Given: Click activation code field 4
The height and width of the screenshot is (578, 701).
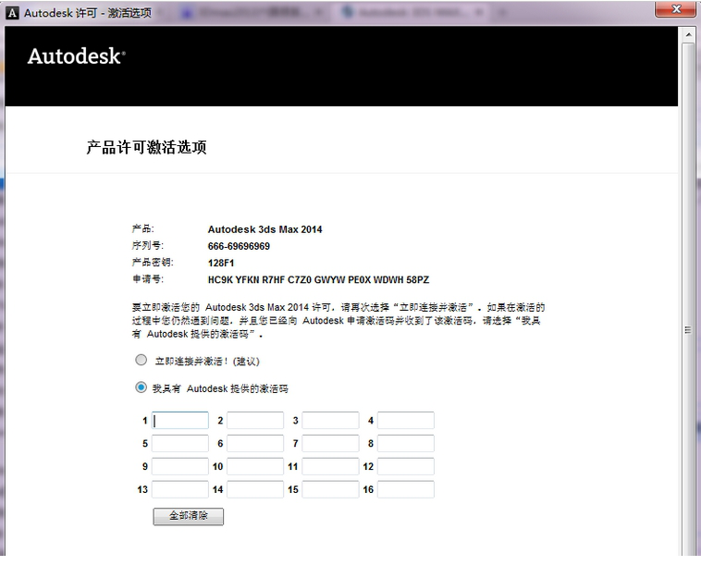Looking at the screenshot, I should click(405, 420).
